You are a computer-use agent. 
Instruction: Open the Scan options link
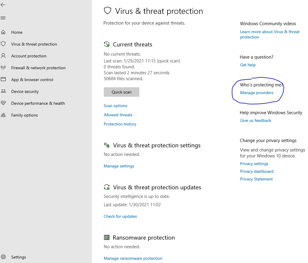point(116,106)
